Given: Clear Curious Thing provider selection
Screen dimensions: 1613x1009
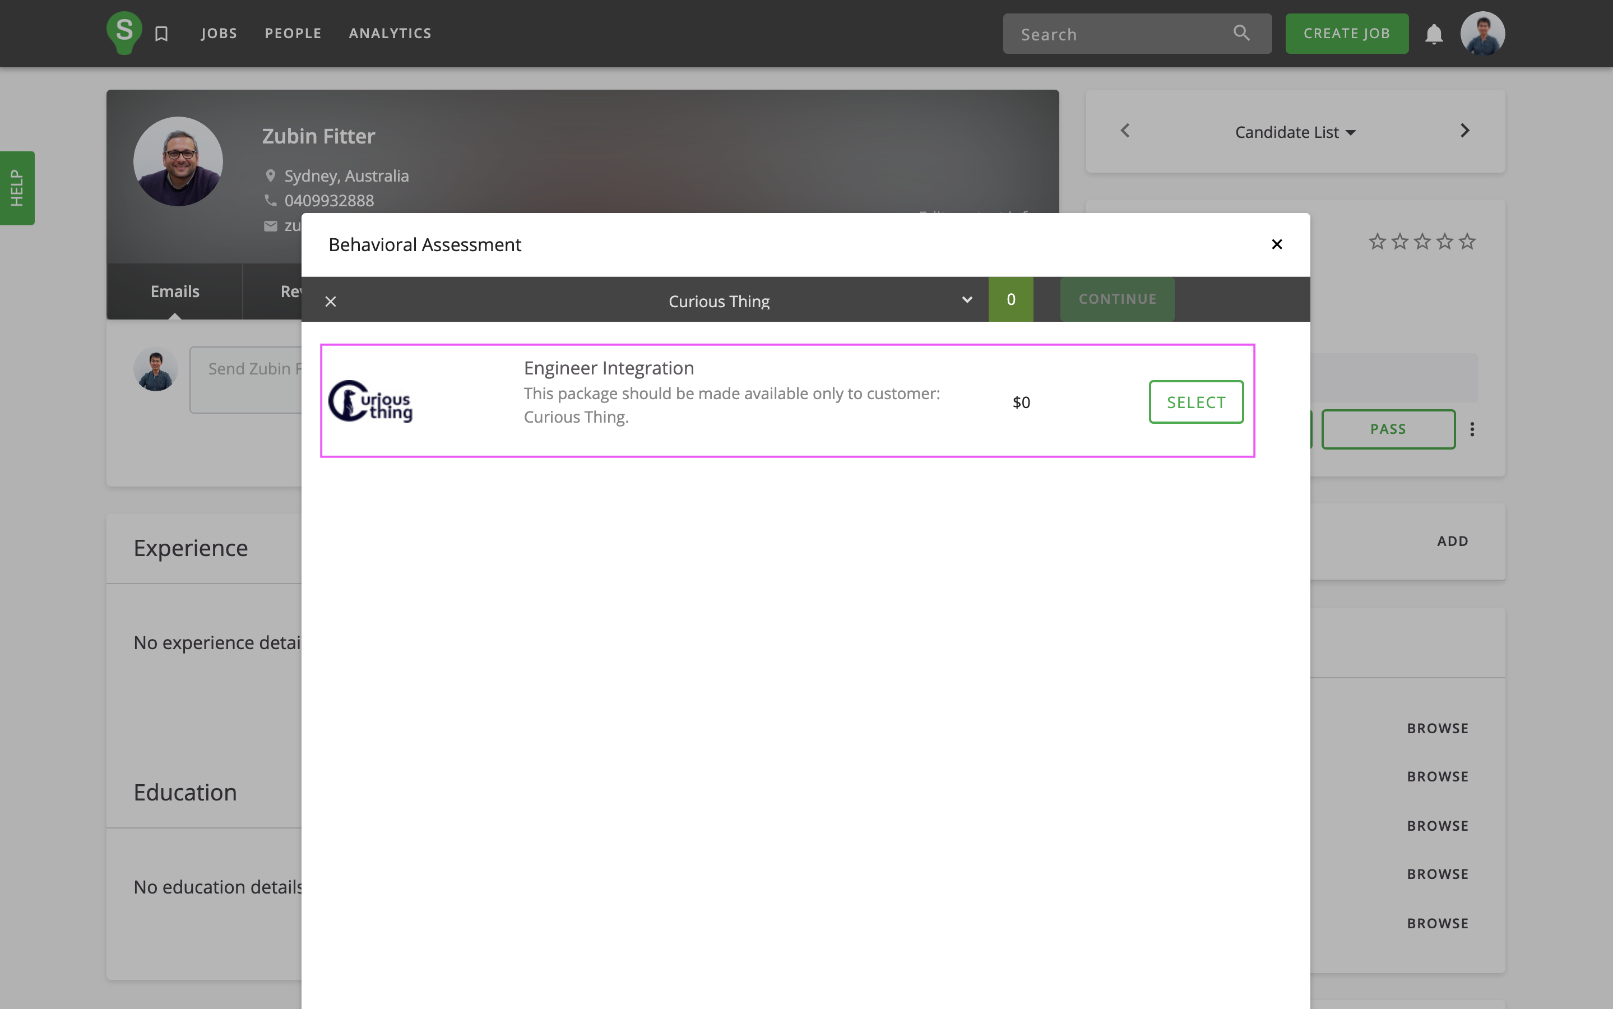Looking at the screenshot, I should pyautogui.click(x=330, y=302).
